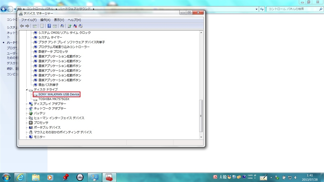Screen dimensions: 324x182
Task: Click the Uninstall device icon with red X
Action: tap(75, 26)
